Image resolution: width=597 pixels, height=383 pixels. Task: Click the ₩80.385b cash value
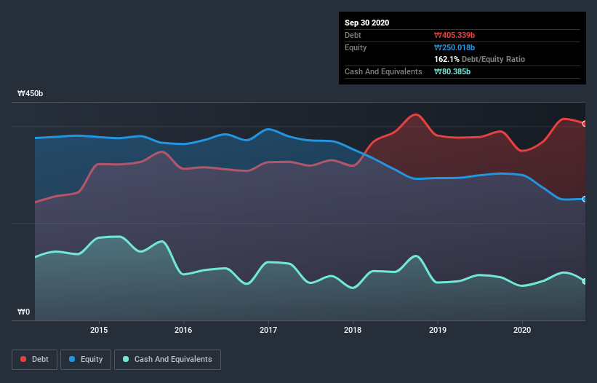pyautogui.click(x=452, y=71)
